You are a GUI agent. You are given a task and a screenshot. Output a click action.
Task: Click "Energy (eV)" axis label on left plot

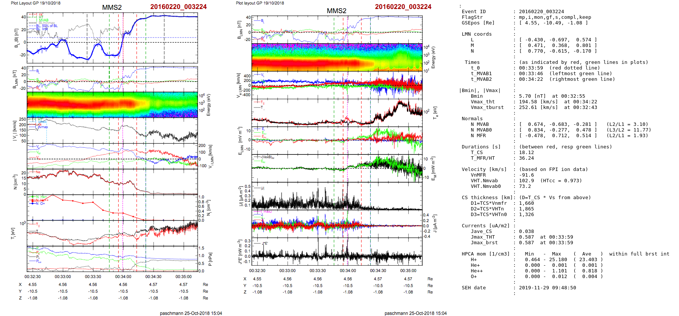pos(209,105)
